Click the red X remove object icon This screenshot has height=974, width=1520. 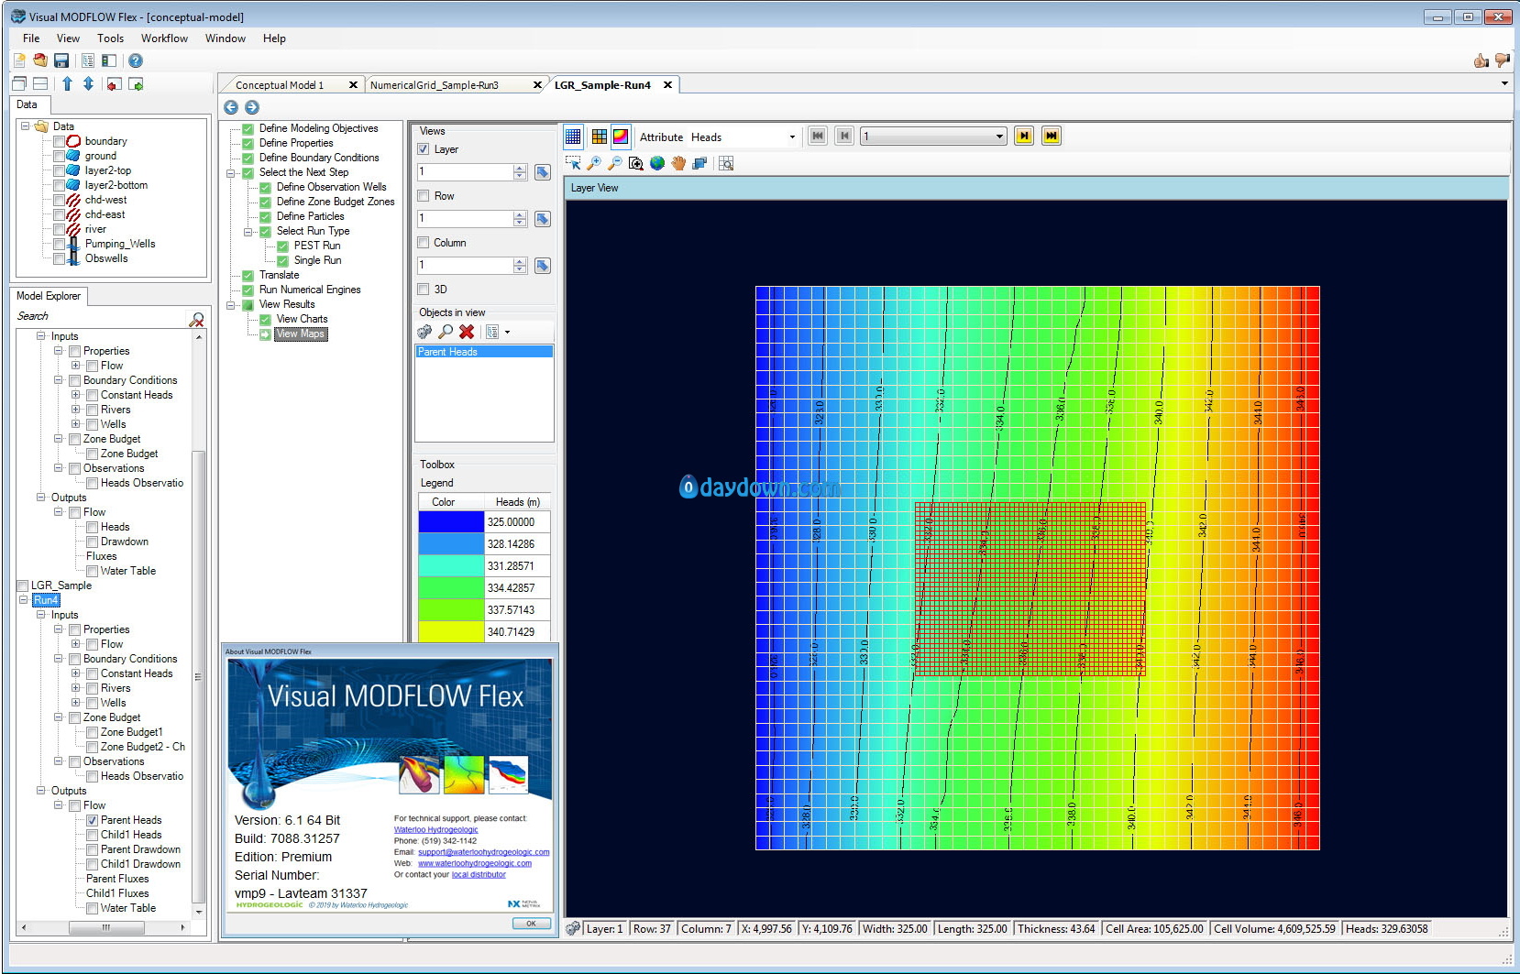point(467,332)
